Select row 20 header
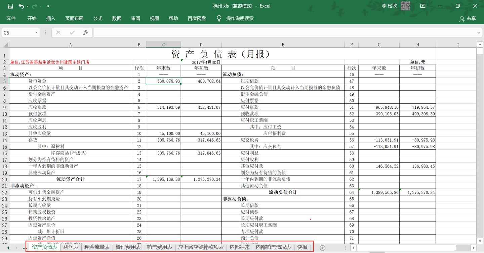The width and height of the screenshot is (484, 253). coord(5,179)
